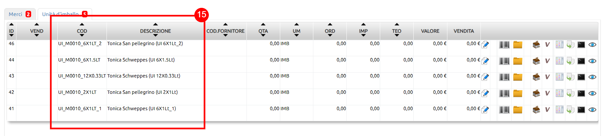Toggle the eye icon for row 41

(592, 110)
